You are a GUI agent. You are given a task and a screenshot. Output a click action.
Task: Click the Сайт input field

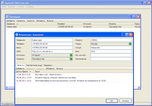52,51
